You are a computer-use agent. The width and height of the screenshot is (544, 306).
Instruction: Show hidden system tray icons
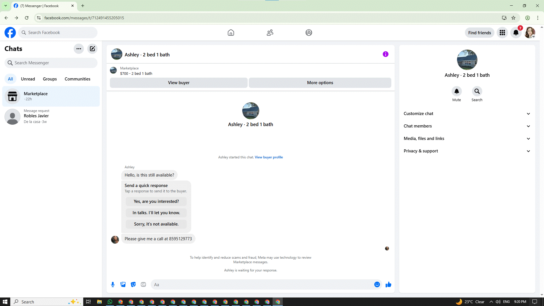[x=491, y=302]
